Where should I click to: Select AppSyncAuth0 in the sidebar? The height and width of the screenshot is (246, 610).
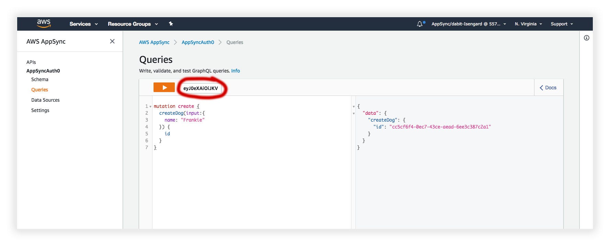[x=43, y=71]
